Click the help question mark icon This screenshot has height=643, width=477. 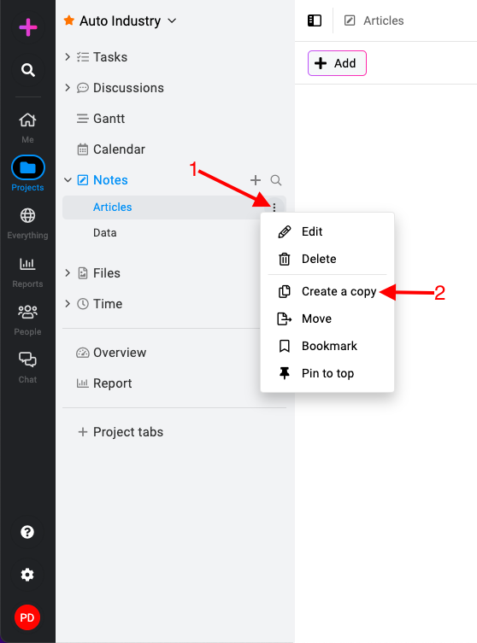[27, 532]
